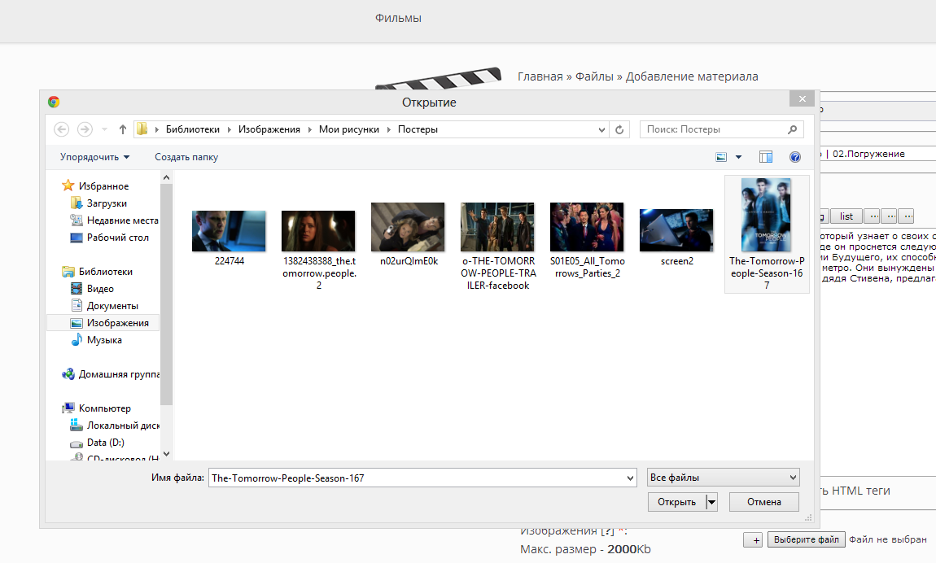This screenshot has height=563, width=936.
Task: Open Документы library
Action: [112, 306]
